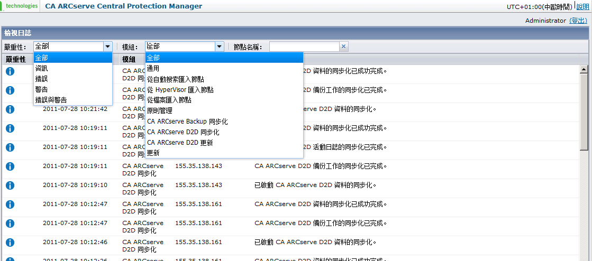Select CA ARCserve D2D 更新 option
Image resolution: width=592 pixels, height=261 pixels.
click(x=224, y=143)
